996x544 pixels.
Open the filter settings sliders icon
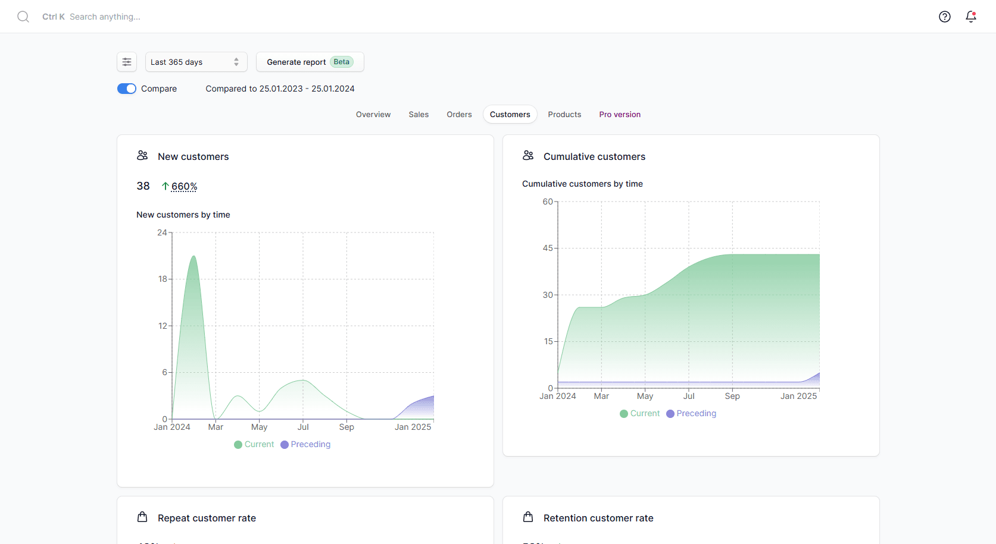tap(127, 62)
